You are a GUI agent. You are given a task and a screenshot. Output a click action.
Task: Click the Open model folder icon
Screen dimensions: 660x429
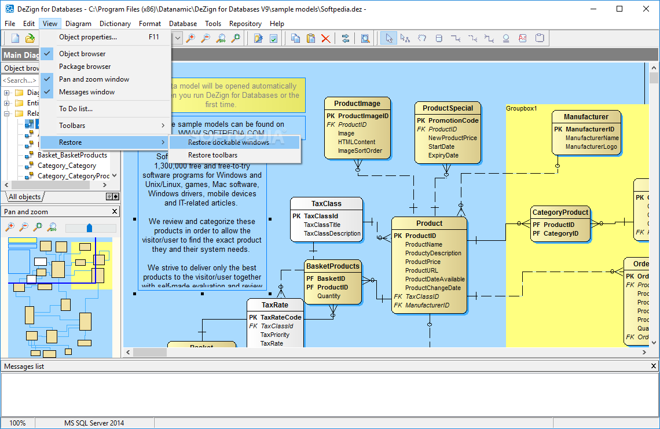(x=30, y=38)
